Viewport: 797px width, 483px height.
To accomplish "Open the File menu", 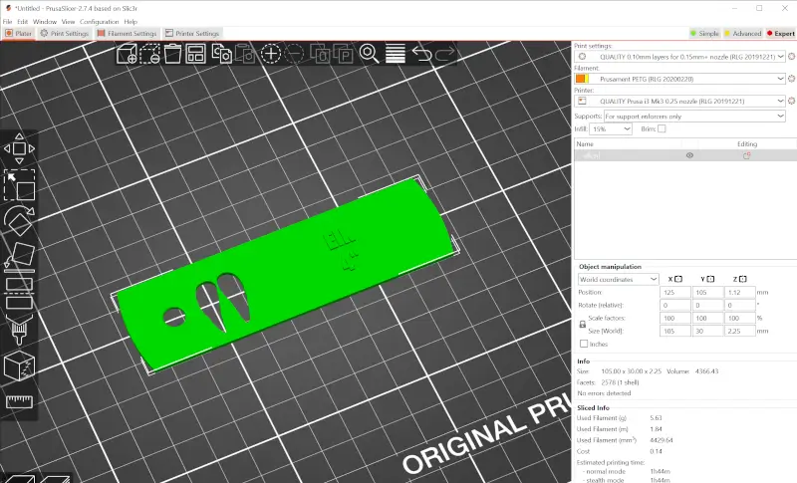I will (7, 22).
